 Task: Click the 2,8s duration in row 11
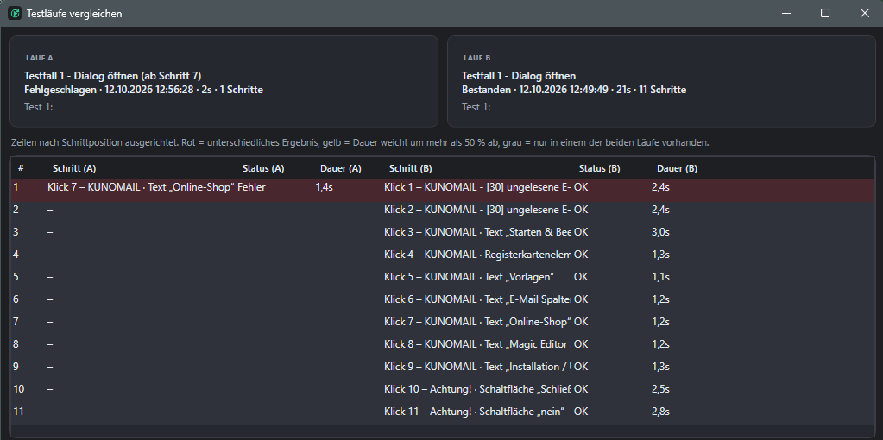click(660, 412)
